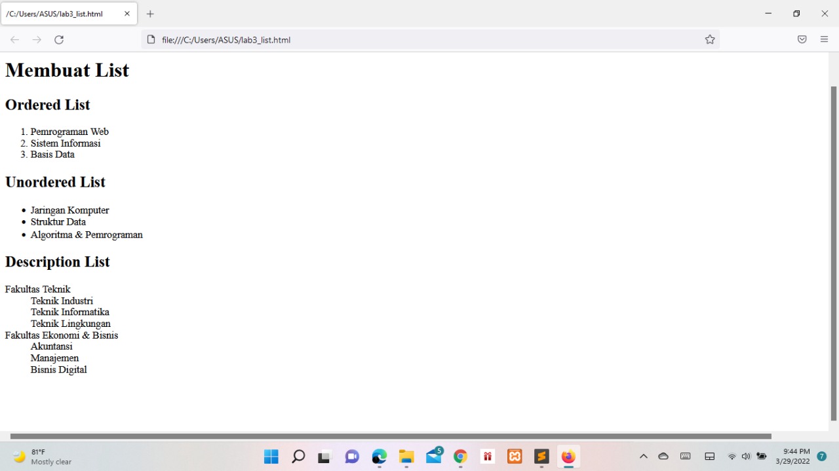Switch to Firefox in taskbar
Viewport: 839px width, 471px height.
[568, 457]
